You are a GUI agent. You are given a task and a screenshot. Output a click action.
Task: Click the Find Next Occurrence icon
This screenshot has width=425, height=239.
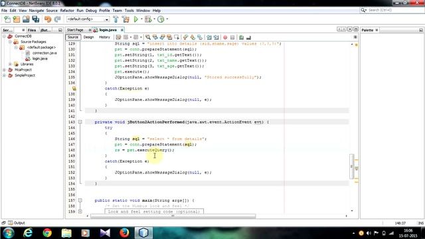pos(162,37)
